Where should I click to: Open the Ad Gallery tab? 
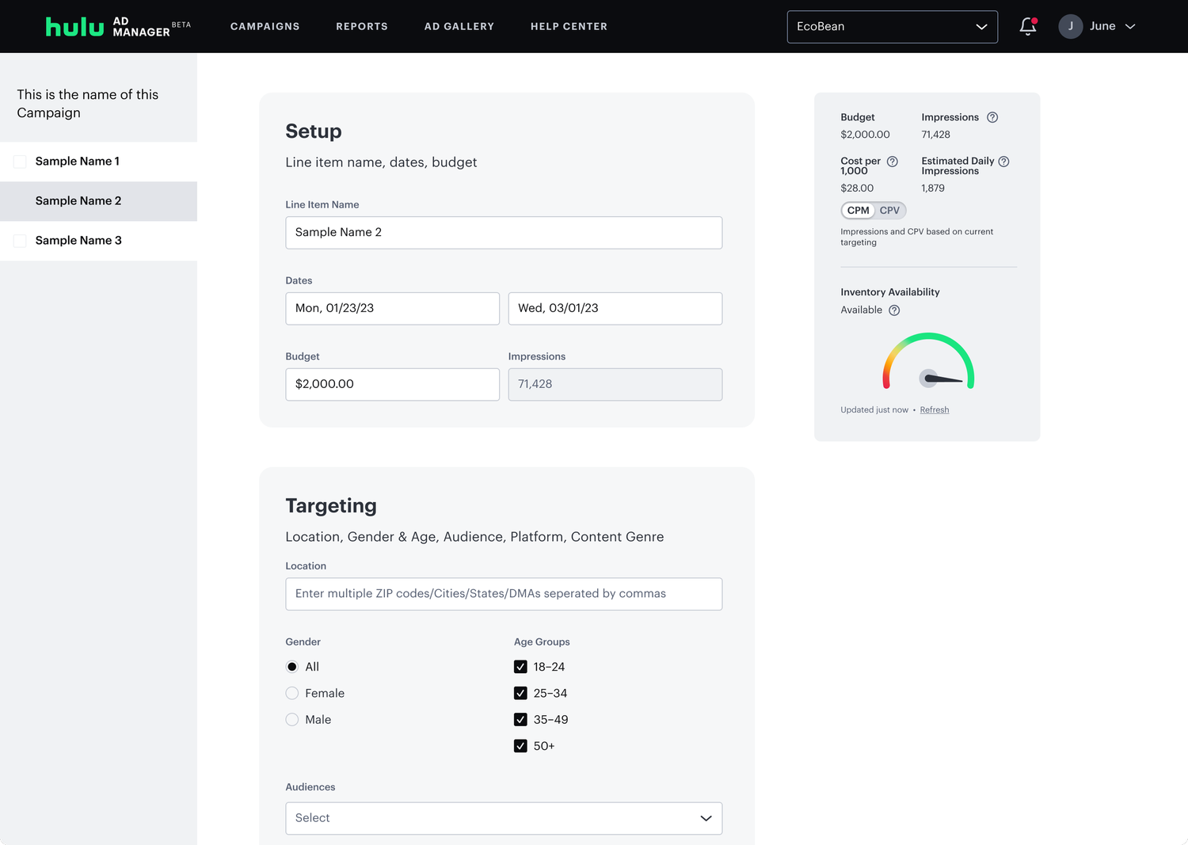tap(459, 26)
